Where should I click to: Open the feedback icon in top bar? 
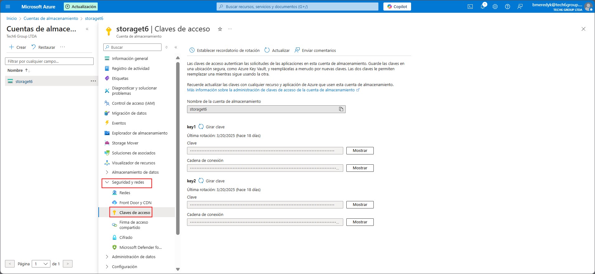[x=520, y=7]
